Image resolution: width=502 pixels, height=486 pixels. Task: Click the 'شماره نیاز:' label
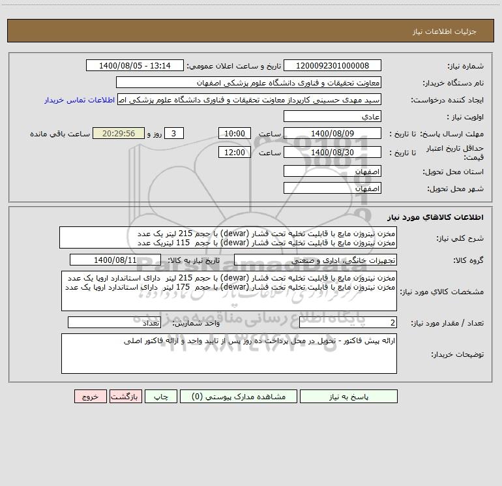coord(465,67)
